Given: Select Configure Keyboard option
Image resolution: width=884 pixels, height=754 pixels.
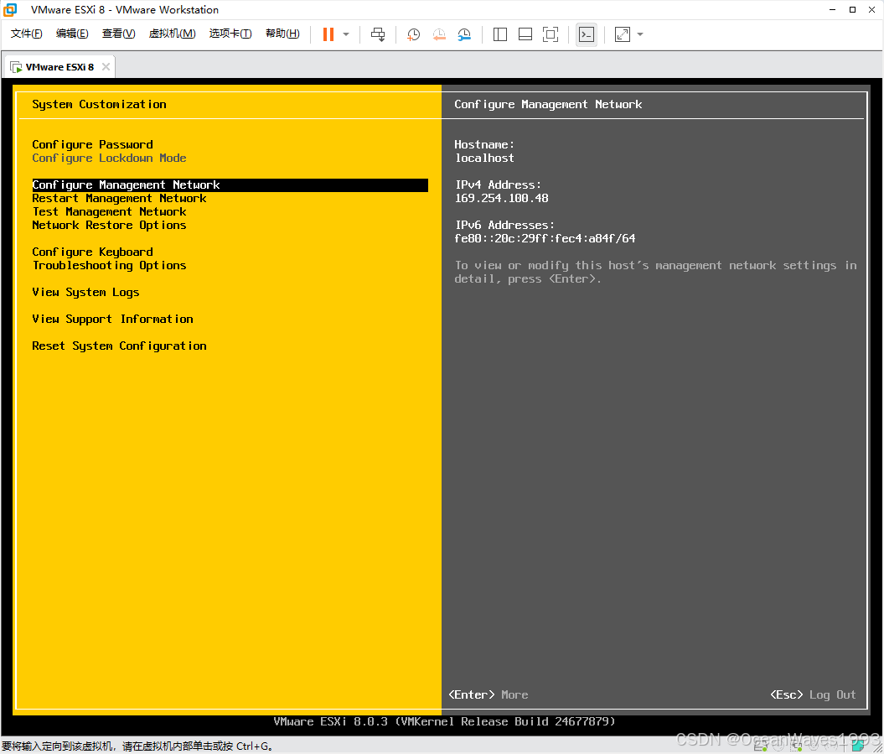Looking at the screenshot, I should (92, 252).
